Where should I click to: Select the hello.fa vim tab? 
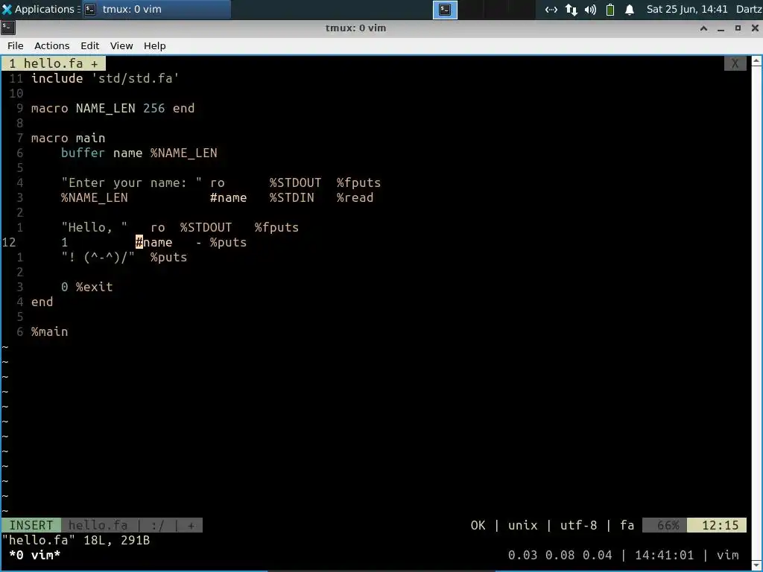[53, 64]
